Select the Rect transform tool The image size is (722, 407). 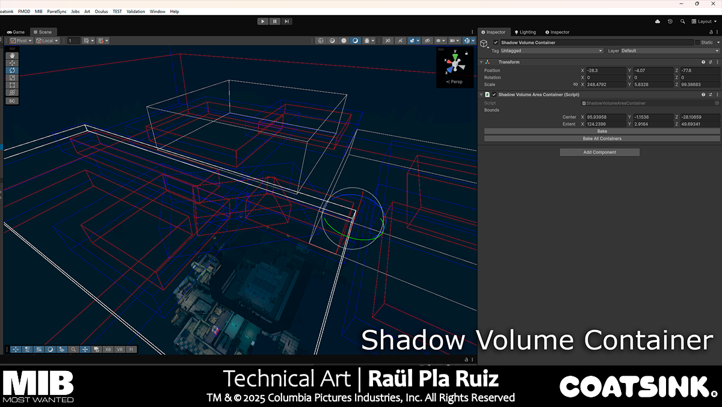pos(11,85)
